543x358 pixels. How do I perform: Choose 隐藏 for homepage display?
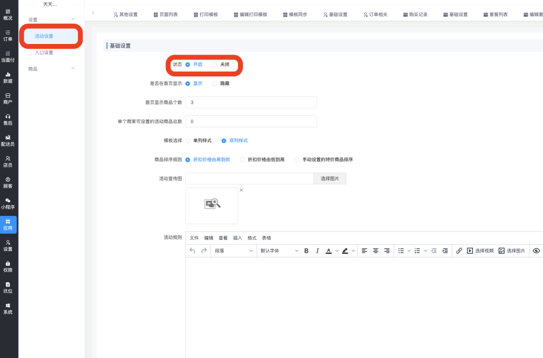pyautogui.click(x=215, y=84)
